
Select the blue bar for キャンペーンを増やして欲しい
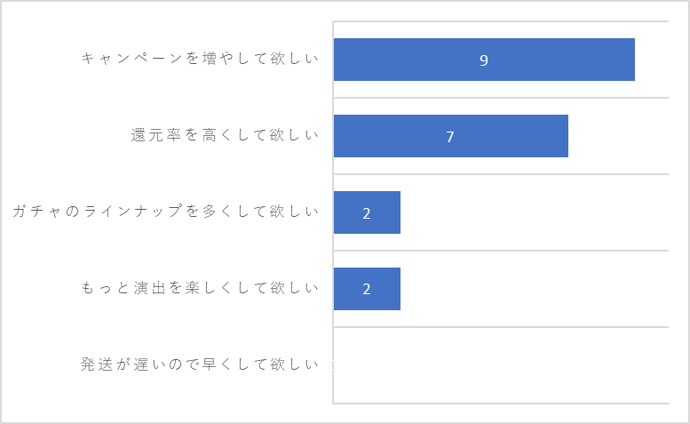point(484,60)
